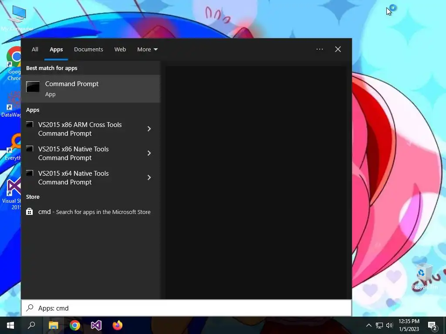Show hidden system tray icons
The width and height of the screenshot is (446, 334).
coord(368,325)
